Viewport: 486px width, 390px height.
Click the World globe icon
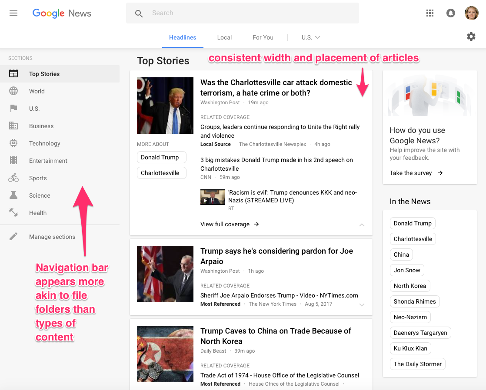(x=13, y=91)
